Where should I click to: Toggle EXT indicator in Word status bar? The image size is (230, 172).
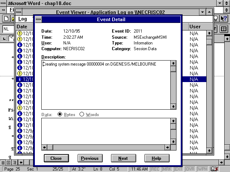[179, 169]
